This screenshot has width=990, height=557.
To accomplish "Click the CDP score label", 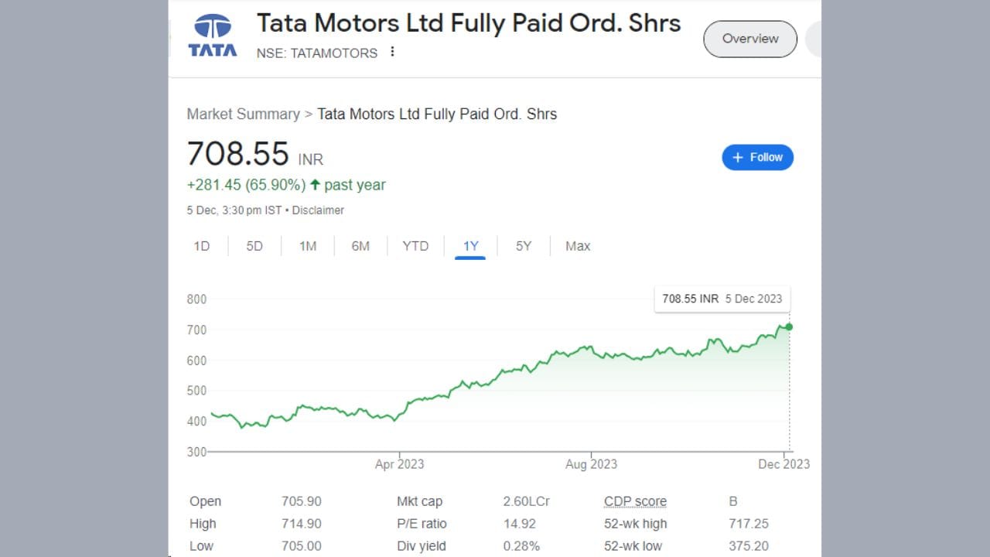I will pos(635,501).
